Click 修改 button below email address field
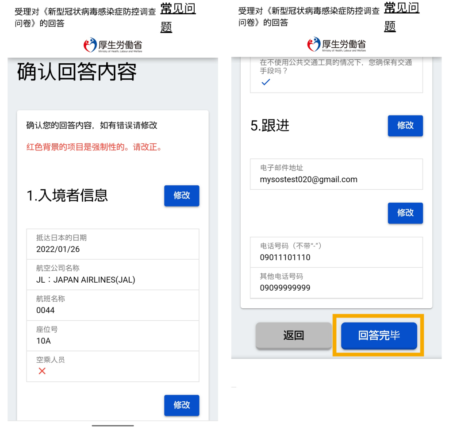 405,213
